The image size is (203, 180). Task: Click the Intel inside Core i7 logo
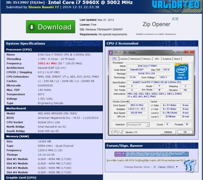coord(181,71)
